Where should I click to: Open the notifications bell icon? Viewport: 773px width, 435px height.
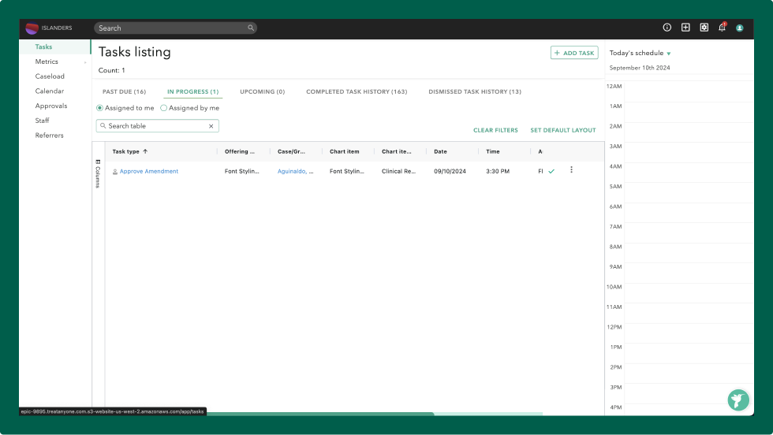(x=723, y=28)
